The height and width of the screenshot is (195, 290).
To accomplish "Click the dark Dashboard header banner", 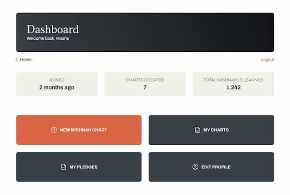I will pos(145,32).
